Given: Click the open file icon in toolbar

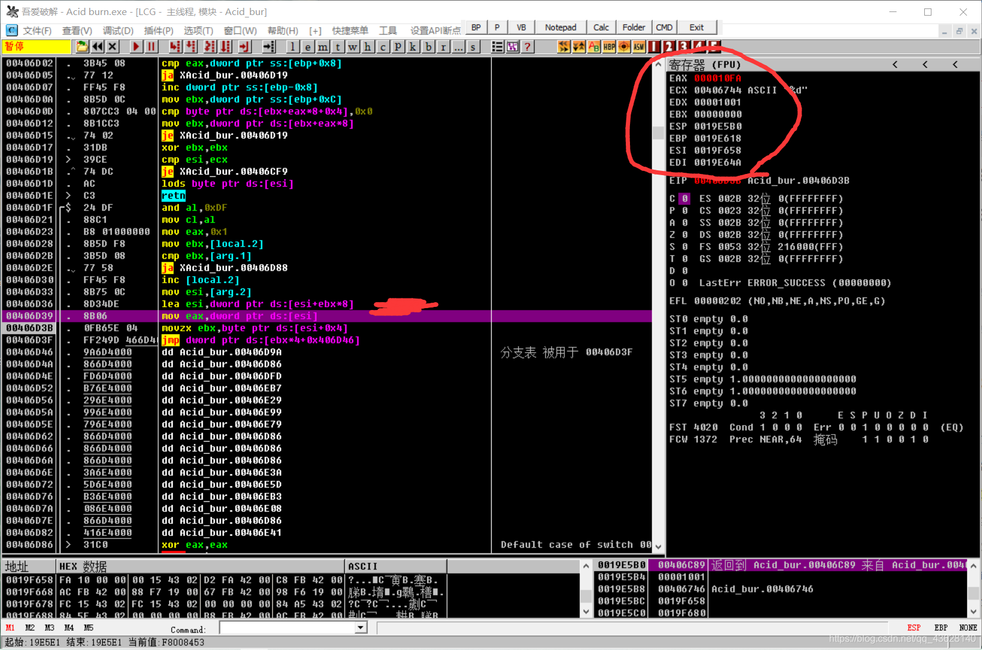Looking at the screenshot, I should 82,46.
